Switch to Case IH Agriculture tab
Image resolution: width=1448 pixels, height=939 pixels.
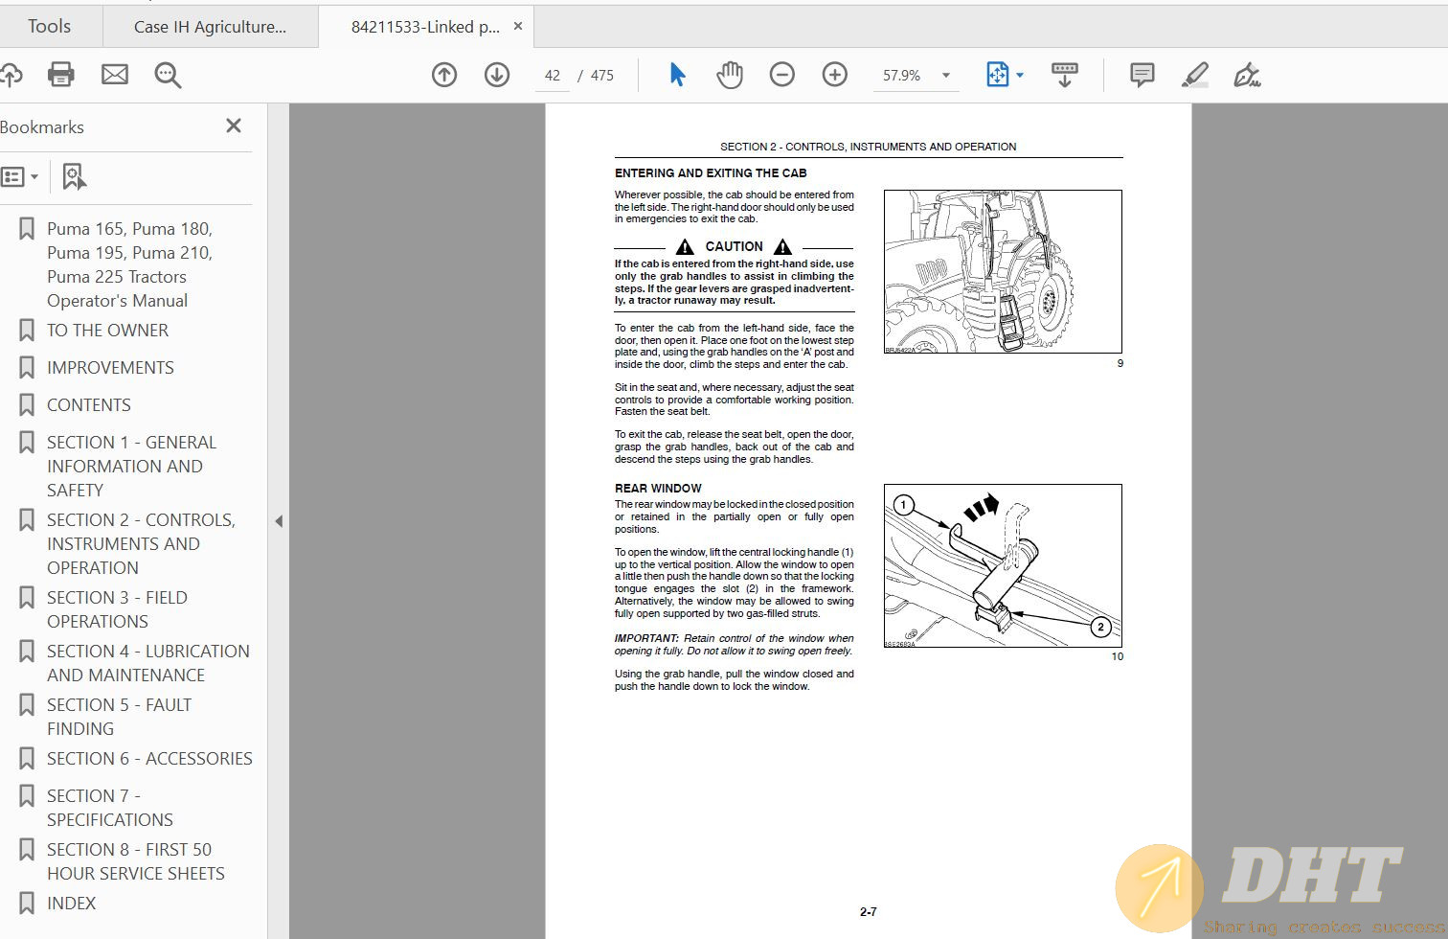210,27
